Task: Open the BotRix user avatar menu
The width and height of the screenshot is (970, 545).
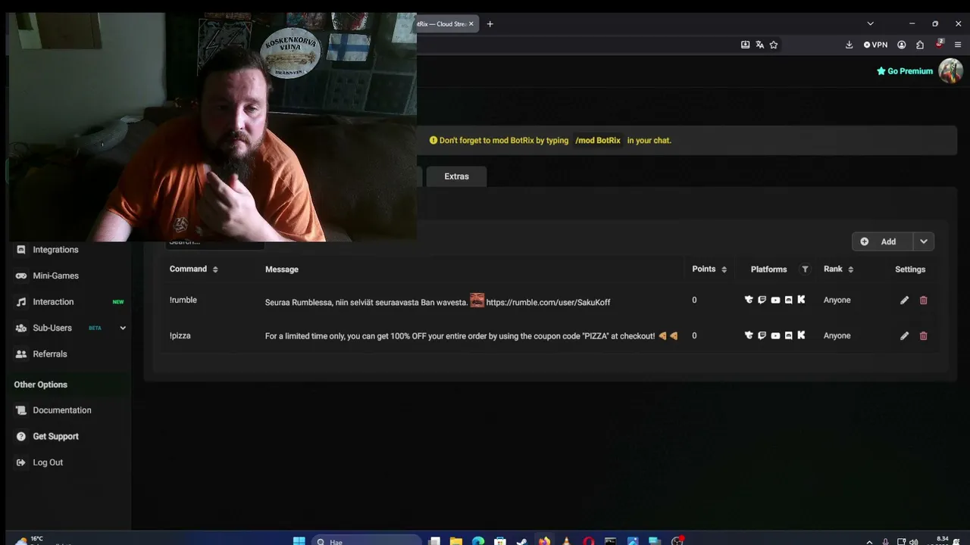Action: [950, 71]
